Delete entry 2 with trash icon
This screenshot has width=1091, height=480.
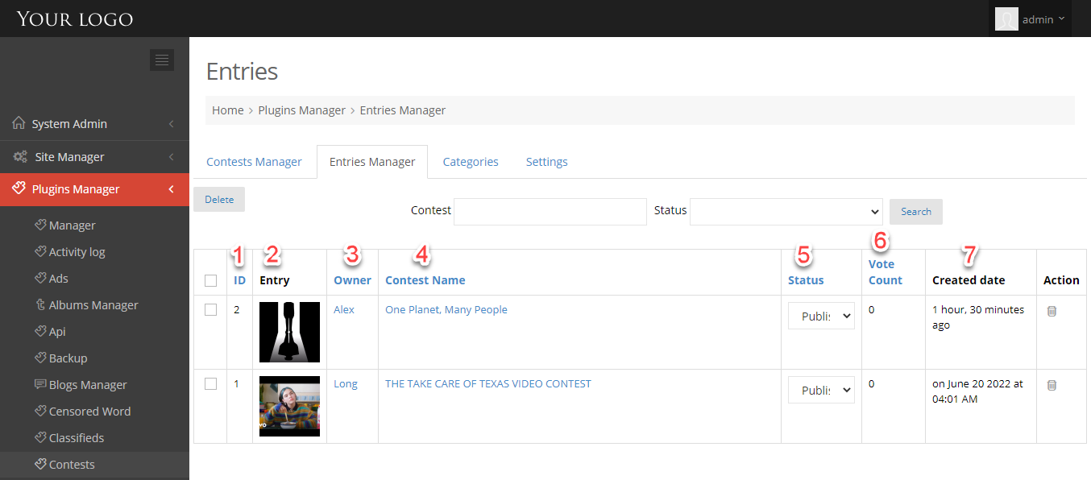click(x=1052, y=311)
